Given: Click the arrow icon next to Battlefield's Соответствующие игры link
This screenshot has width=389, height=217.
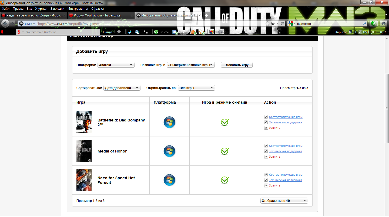Looking at the screenshot, I should pos(266,117).
